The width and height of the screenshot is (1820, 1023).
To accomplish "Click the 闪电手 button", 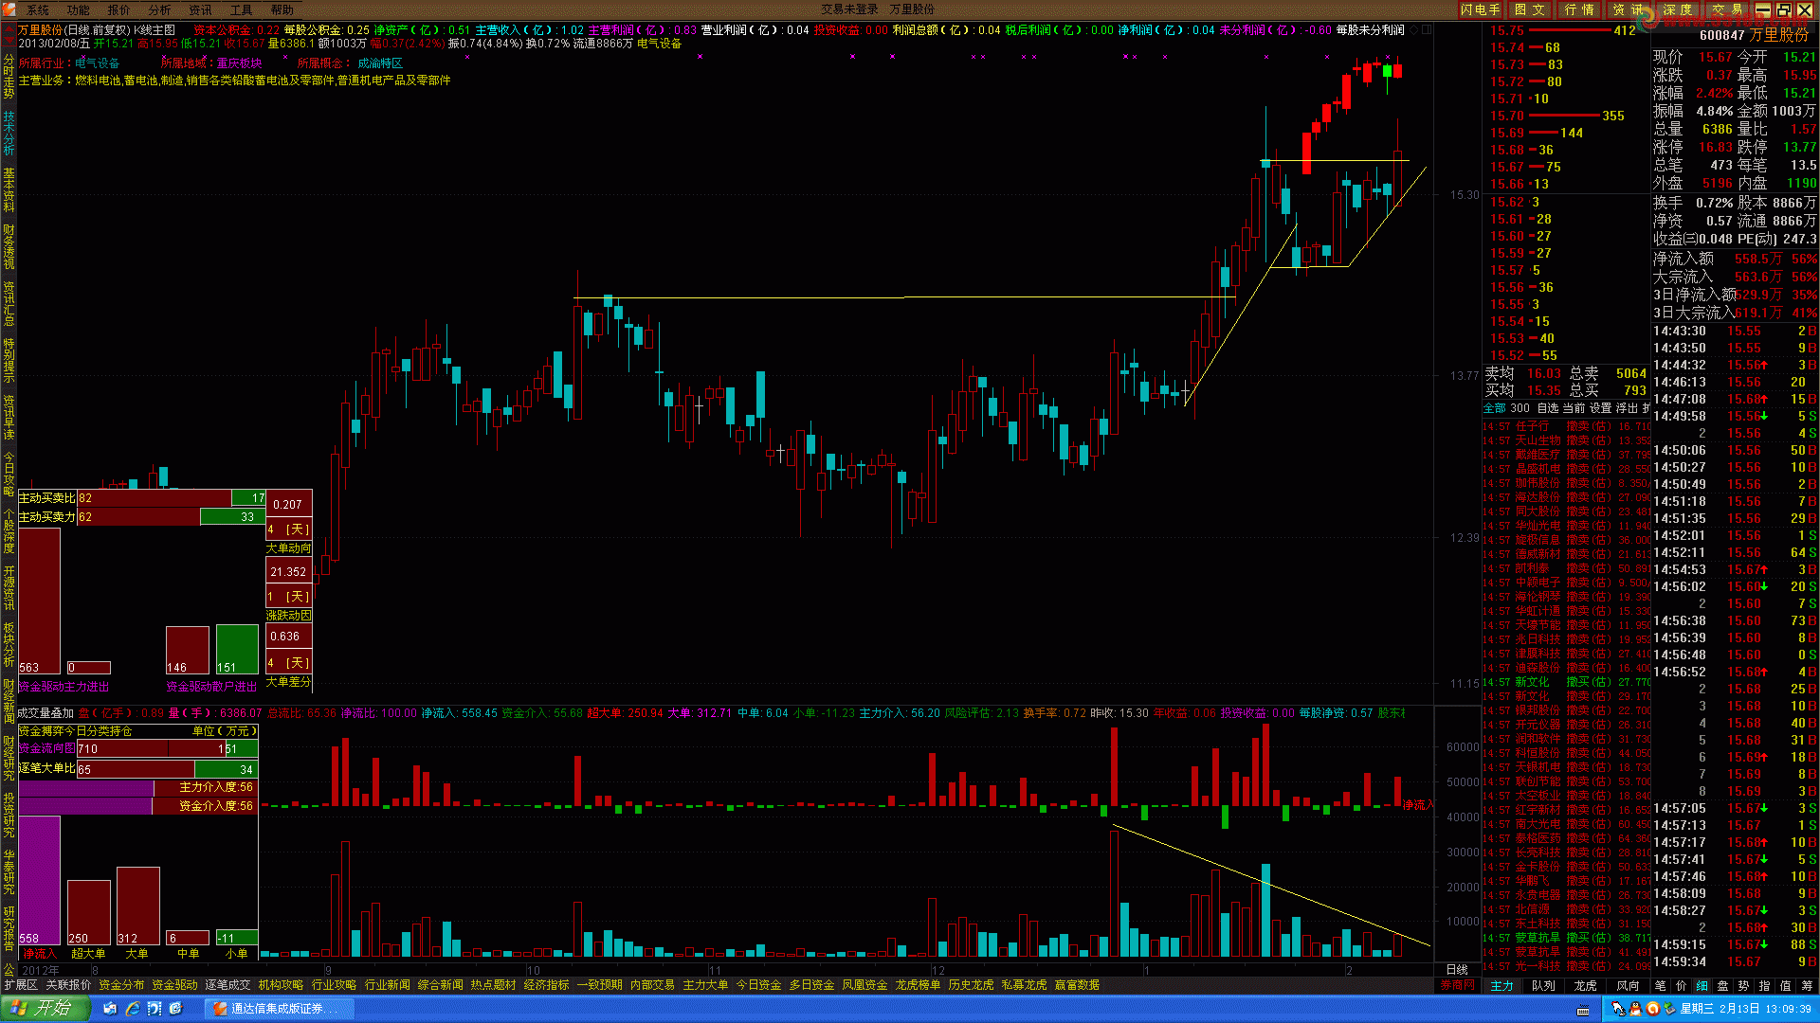I will click(1481, 9).
